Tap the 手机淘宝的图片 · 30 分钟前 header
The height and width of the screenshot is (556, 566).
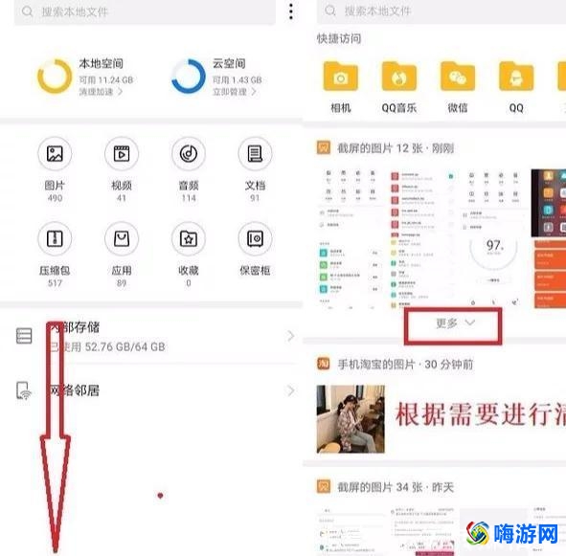coord(405,364)
